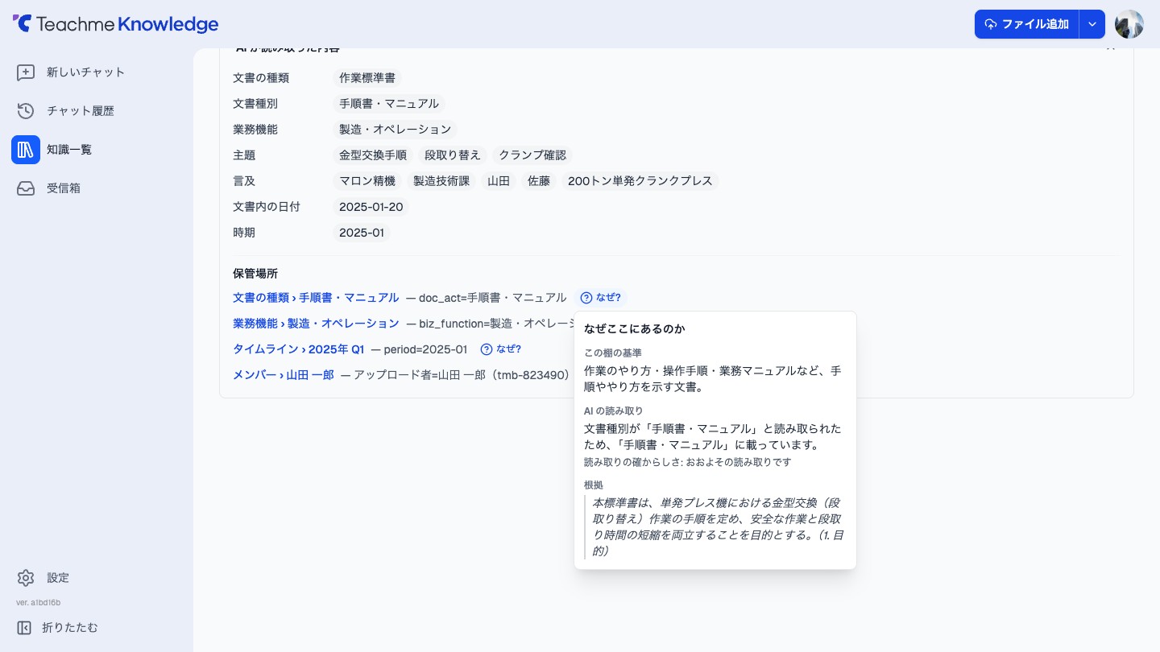Select the 山田 mention tag
The image size is (1160, 652).
[499, 181]
